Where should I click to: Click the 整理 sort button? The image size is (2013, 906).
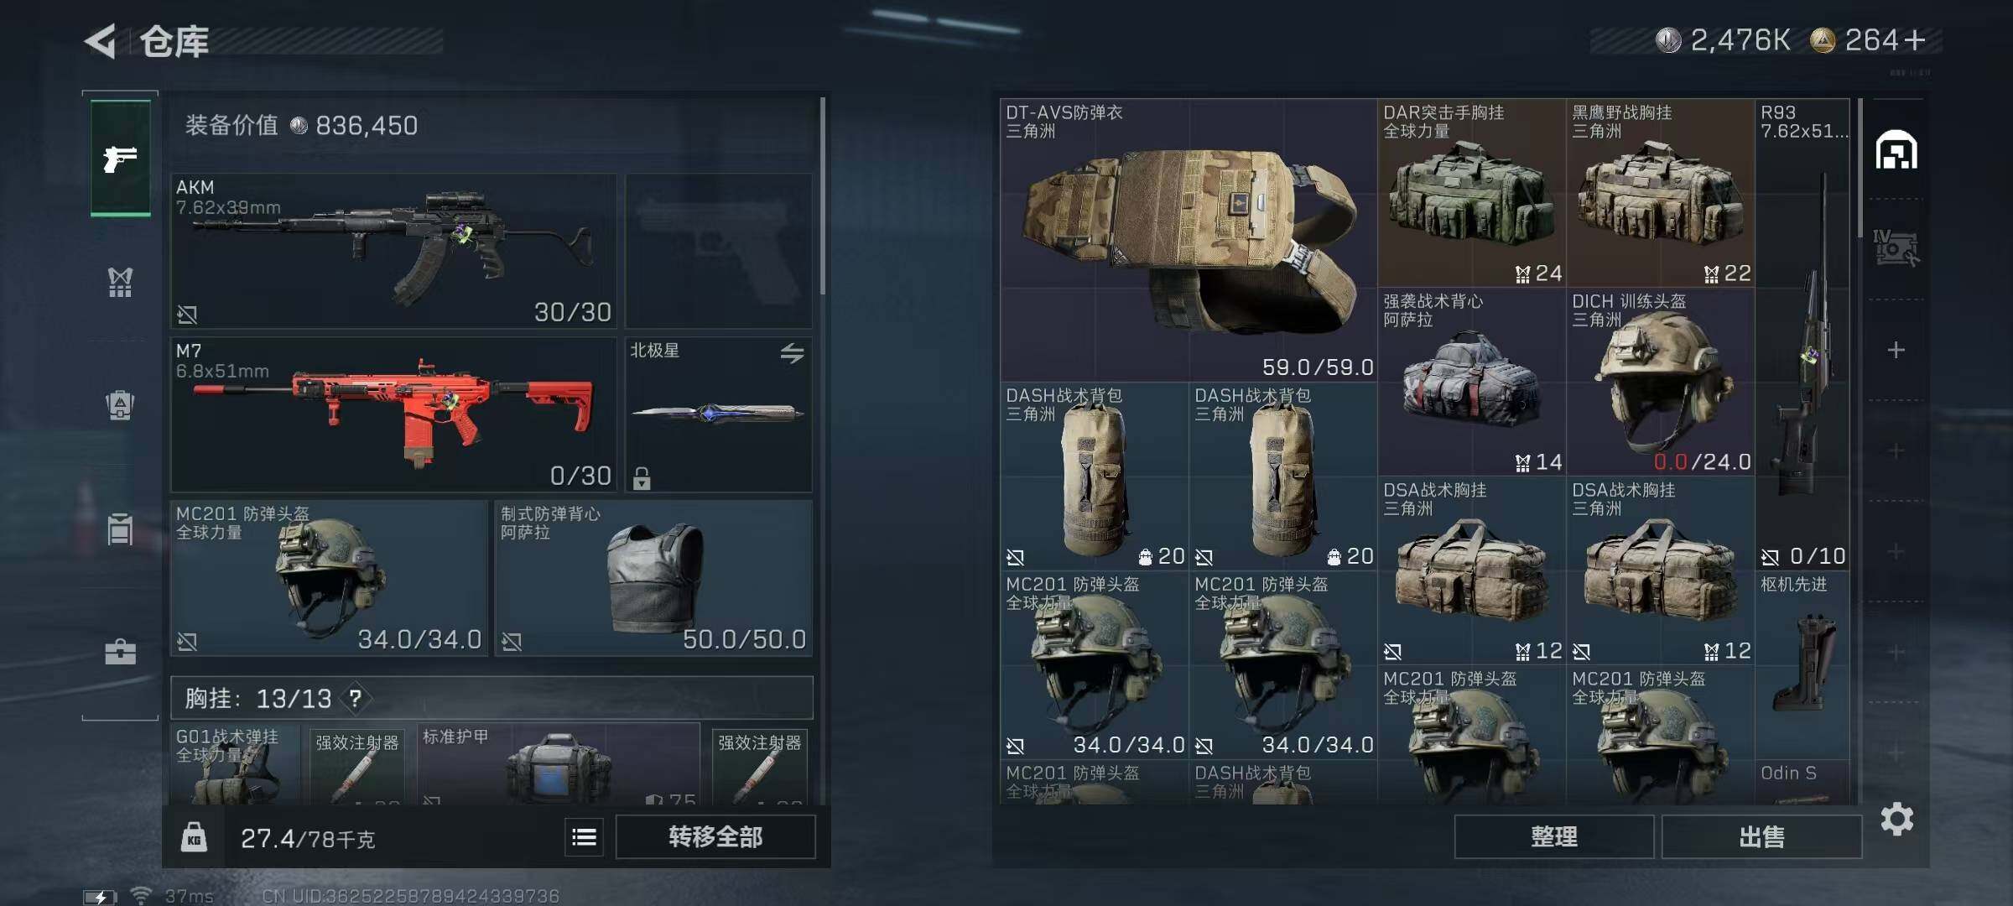[1554, 836]
